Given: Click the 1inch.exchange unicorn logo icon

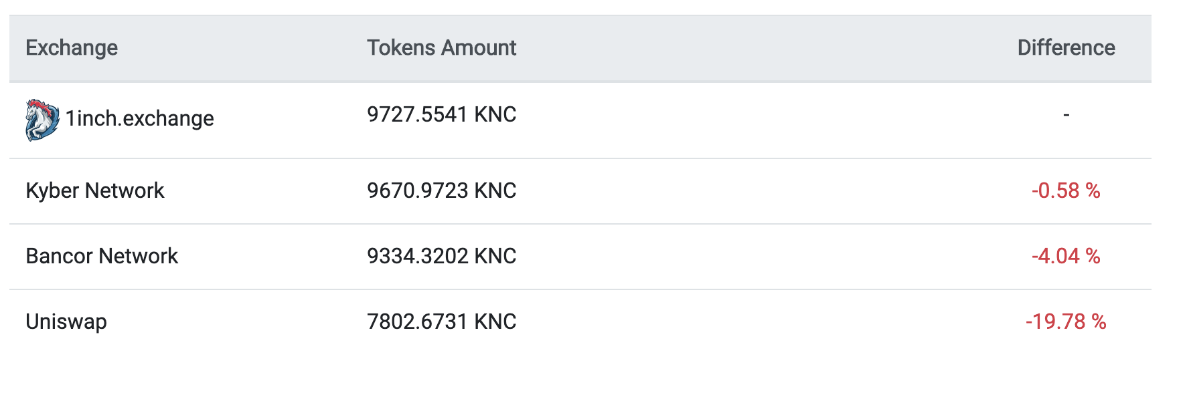Looking at the screenshot, I should coord(42,120).
